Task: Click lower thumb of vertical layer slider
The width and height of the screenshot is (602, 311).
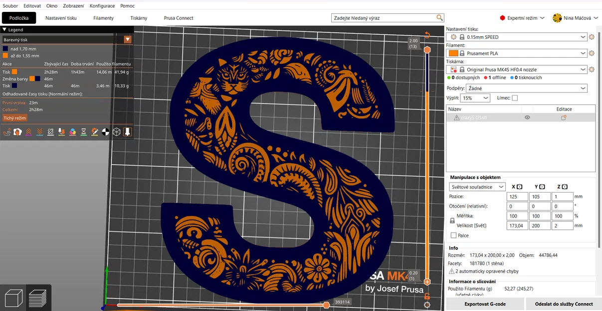Action: pos(427,282)
